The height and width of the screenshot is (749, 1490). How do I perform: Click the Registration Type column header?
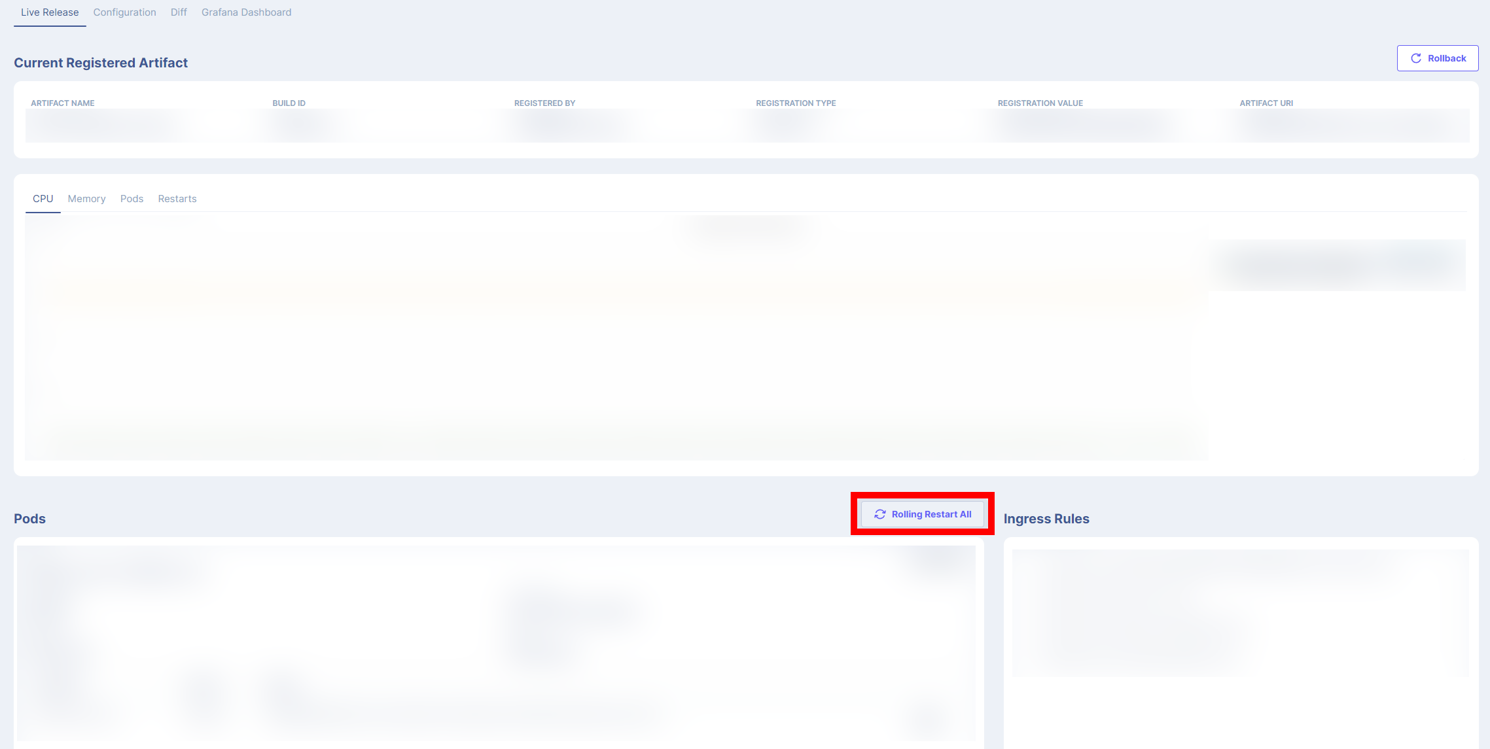coord(796,103)
